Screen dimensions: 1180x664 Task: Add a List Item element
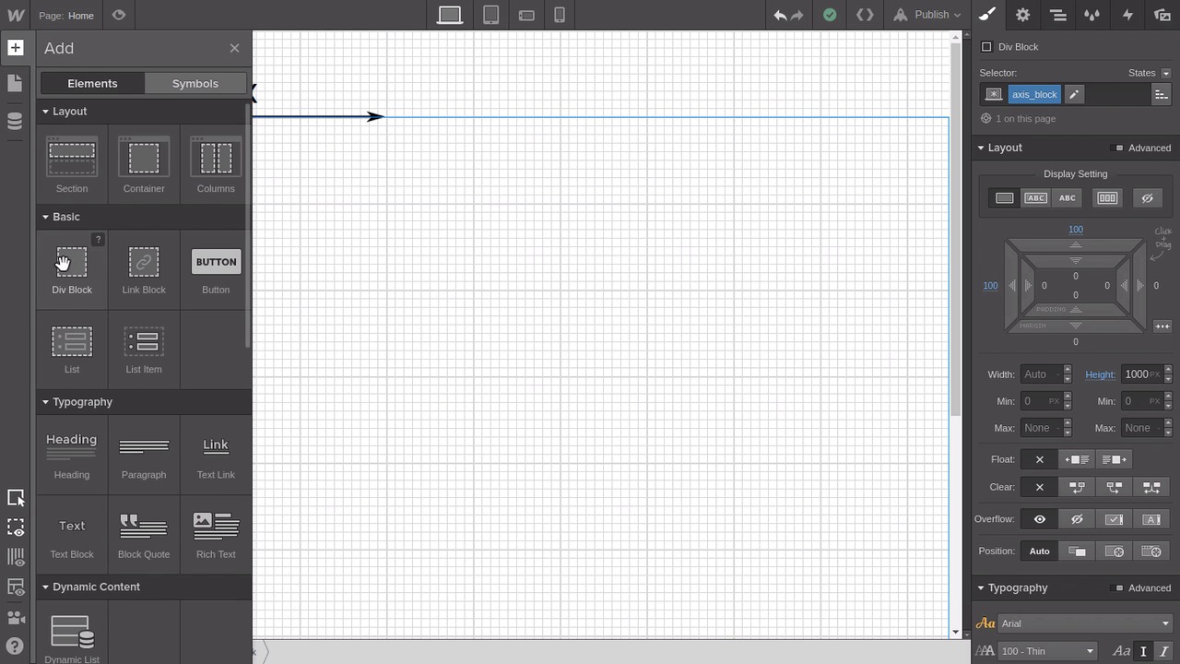[144, 350]
